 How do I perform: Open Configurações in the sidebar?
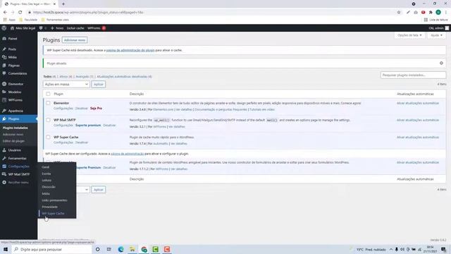(x=19, y=167)
